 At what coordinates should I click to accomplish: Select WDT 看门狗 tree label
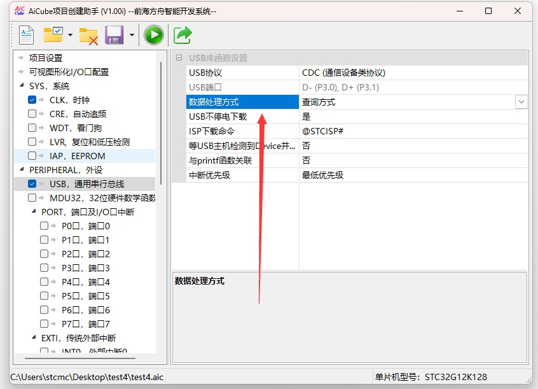[76, 128]
